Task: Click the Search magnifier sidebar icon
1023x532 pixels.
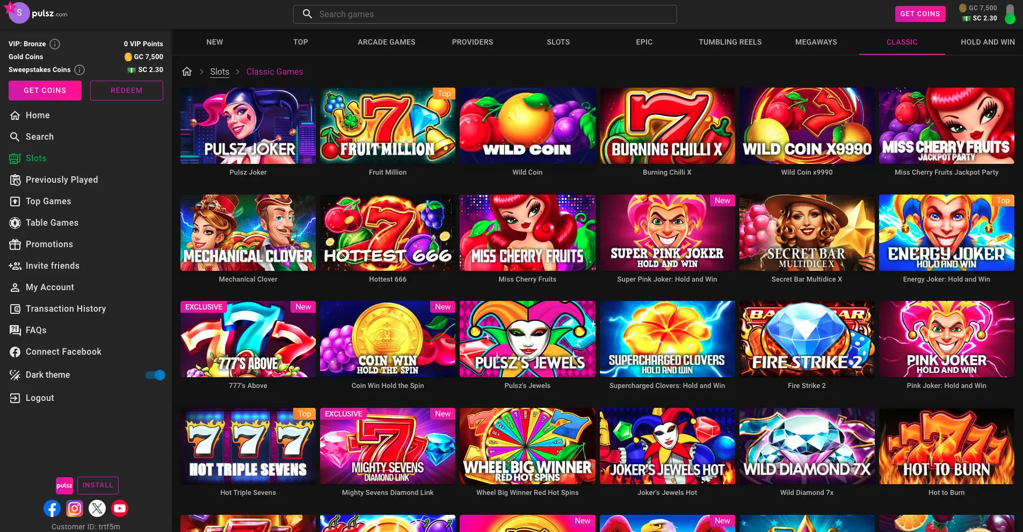Action: click(15, 137)
